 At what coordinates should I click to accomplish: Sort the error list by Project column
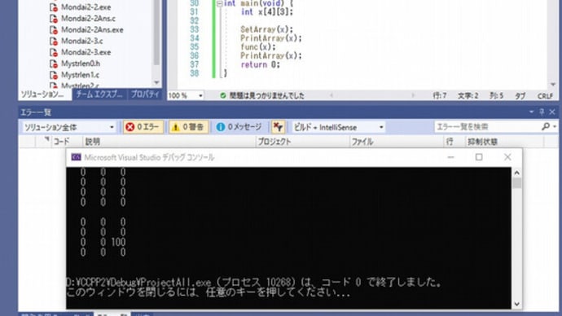pos(274,142)
